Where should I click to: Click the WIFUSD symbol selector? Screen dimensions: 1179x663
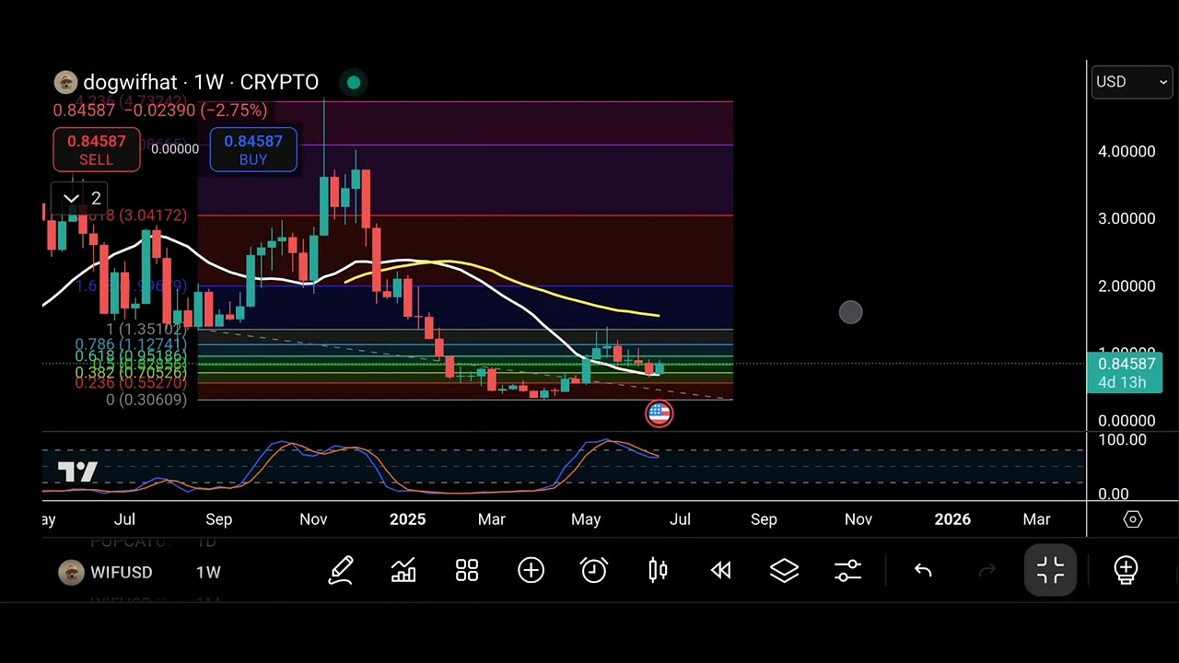pos(121,572)
